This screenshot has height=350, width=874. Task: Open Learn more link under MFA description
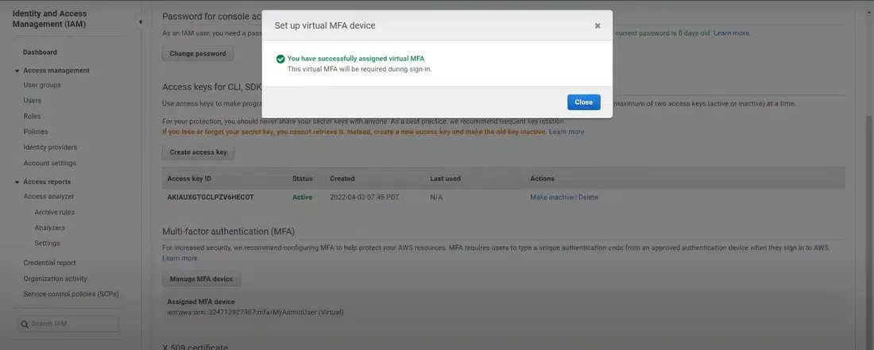click(180, 258)
